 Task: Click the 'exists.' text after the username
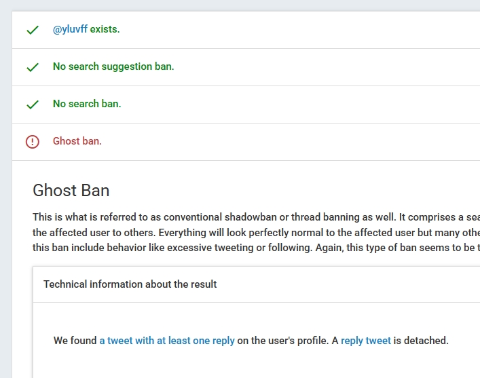point(105,29)
